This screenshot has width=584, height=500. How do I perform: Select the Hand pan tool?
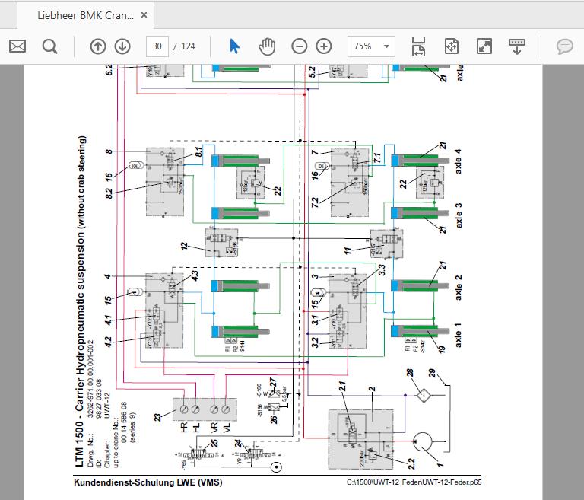pyautogui.click(x=266, y=46)
